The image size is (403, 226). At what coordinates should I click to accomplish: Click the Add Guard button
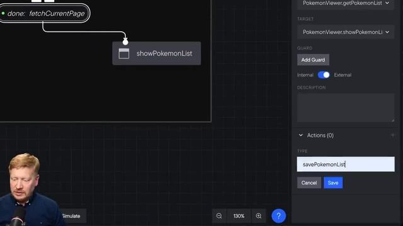click(x=313, y=60)
